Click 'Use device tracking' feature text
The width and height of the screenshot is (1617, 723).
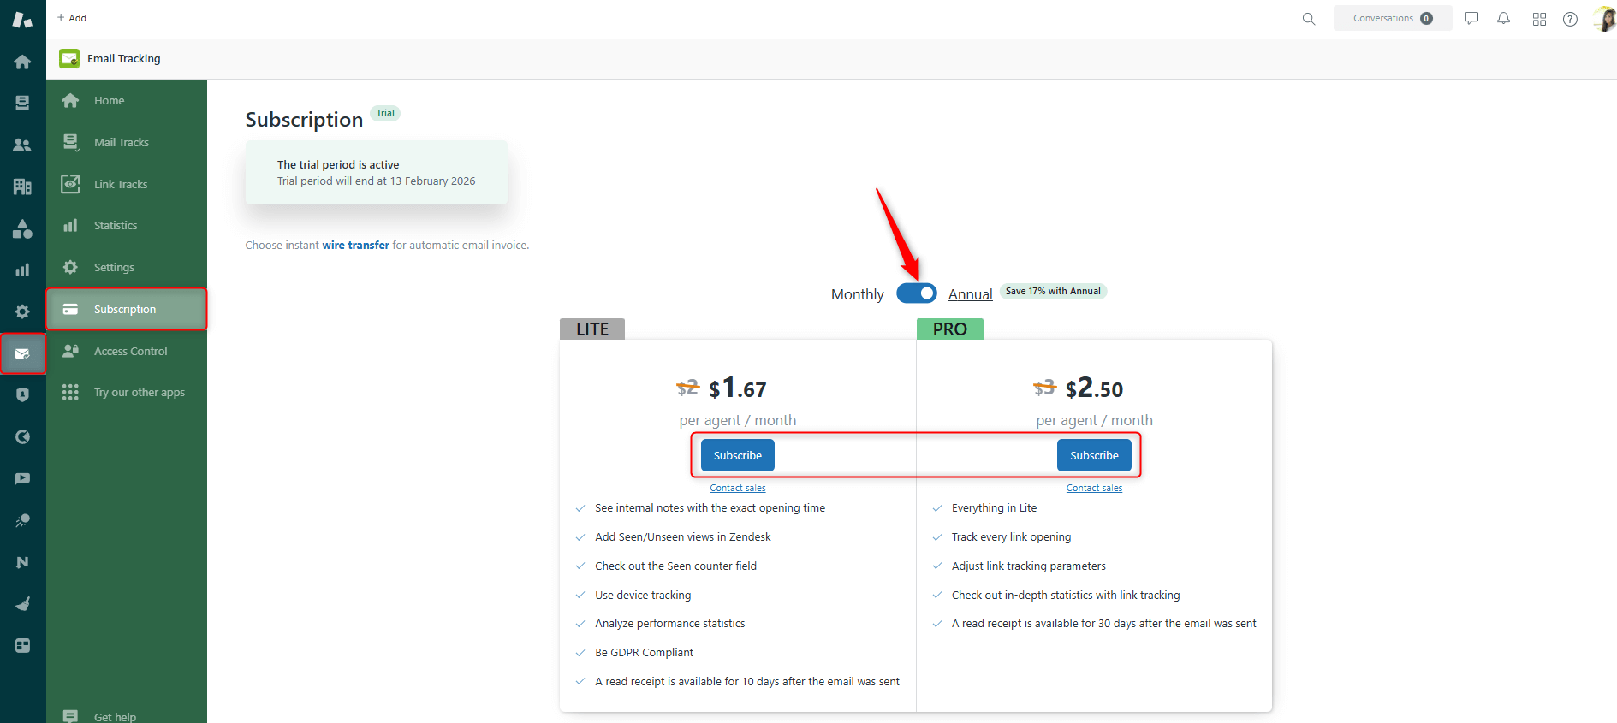643,595
